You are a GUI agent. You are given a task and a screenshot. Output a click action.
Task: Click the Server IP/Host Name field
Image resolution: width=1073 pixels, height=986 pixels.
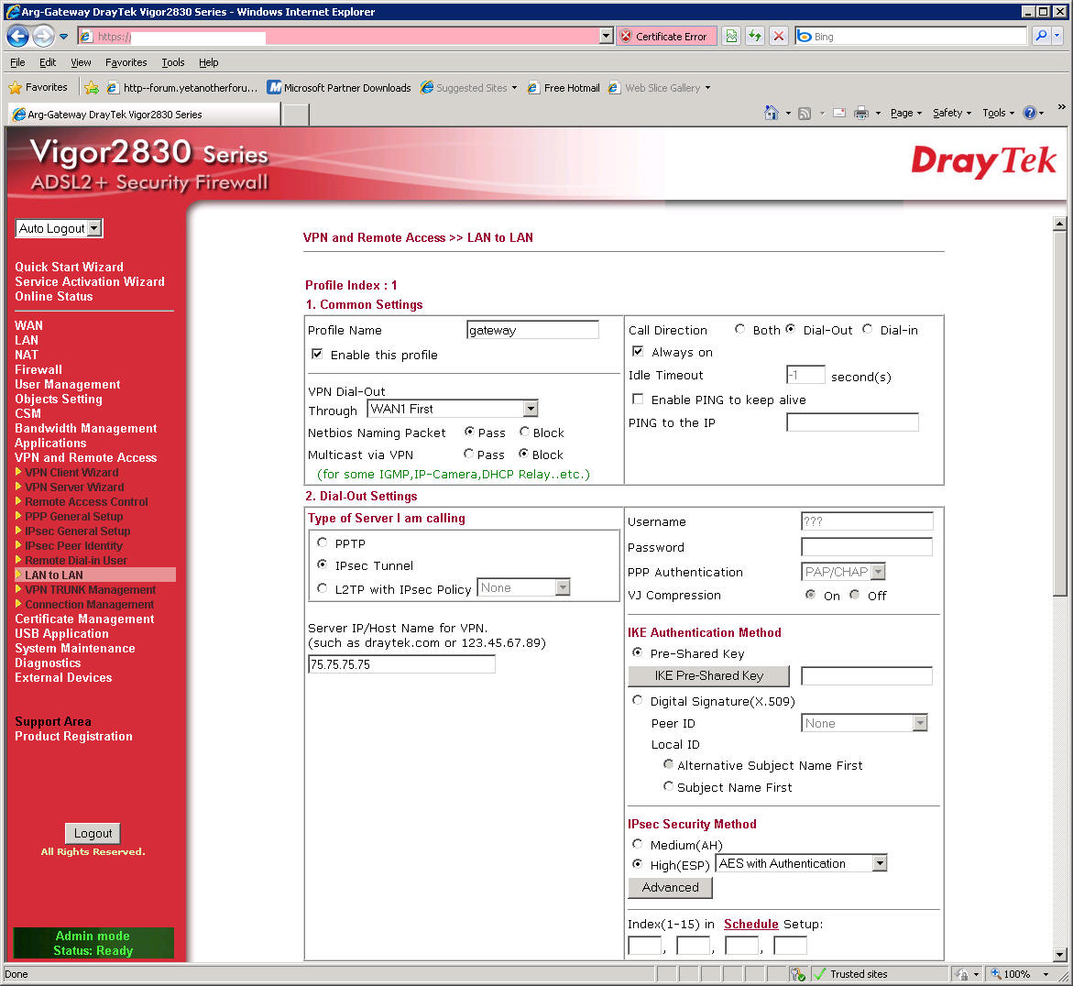401,663
